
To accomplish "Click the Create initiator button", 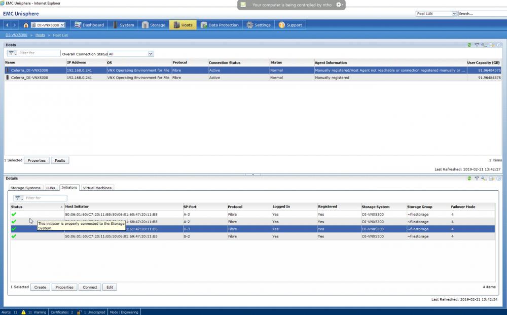I will point(40,287).
